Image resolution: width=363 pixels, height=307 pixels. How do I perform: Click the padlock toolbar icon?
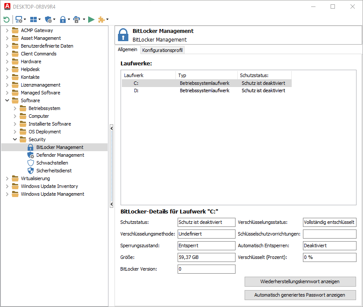point(63,19)
